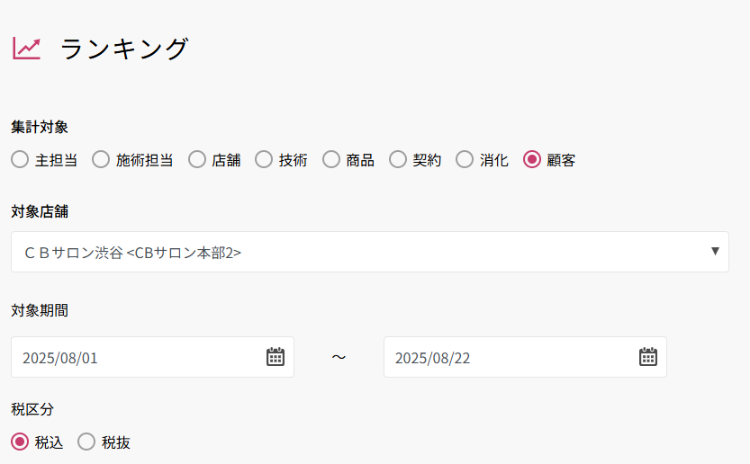Click the end date field 2025/08/22

[x=504, y=357]
